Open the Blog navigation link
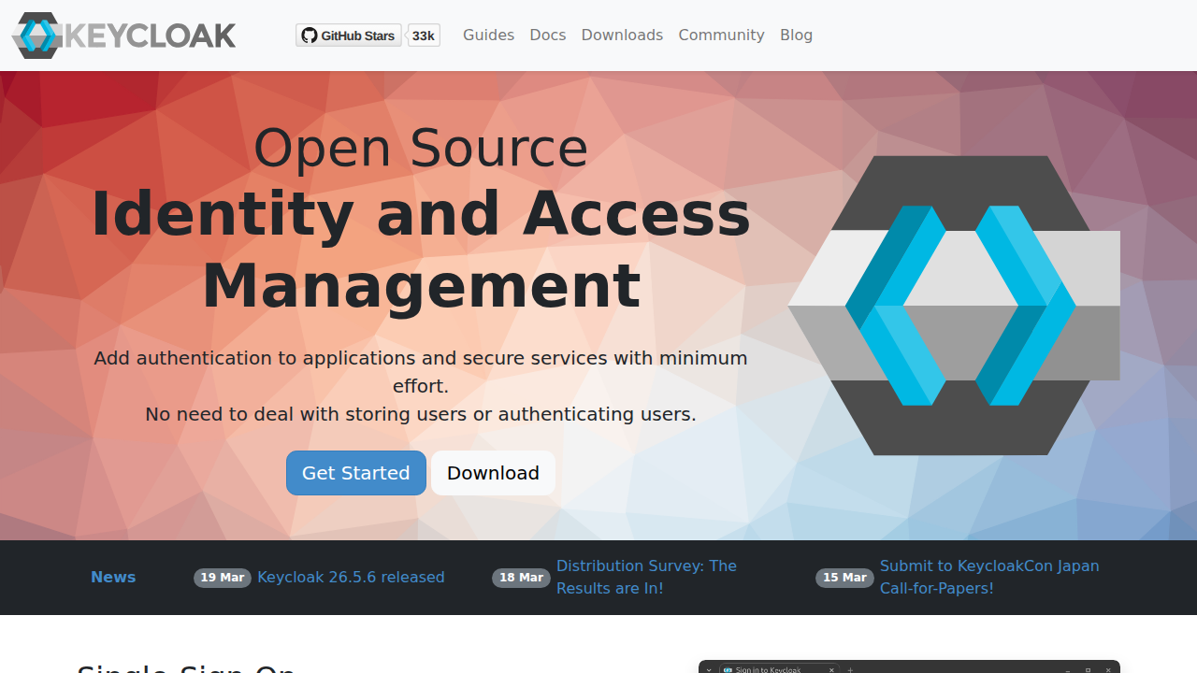 pyautogui.click(x=796, y=36)
